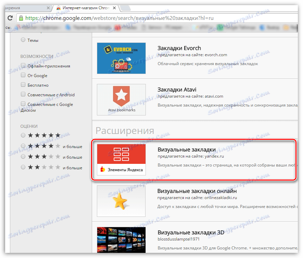The height and width of the screenshot is (258, 303).
Task: Click the Расширения section heading
Action: click(x=125, y=131)
